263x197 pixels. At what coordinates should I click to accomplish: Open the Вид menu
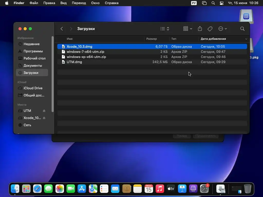point(63,3)
